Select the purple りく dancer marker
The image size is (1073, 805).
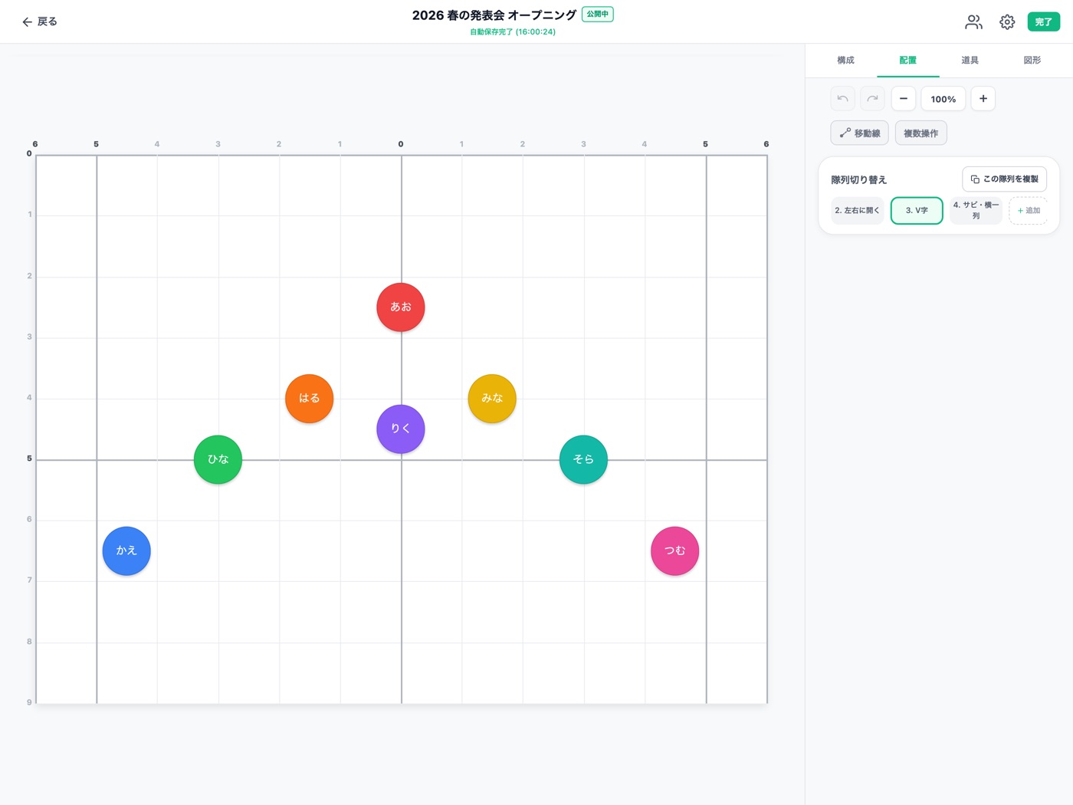401,429
